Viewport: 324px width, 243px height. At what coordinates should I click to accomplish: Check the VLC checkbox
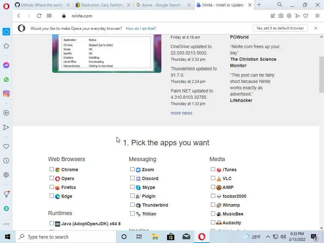[213, 178]
